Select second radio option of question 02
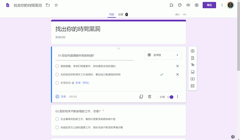The height and width of the screenshot is (140, 240). pyautogui.click(x=57, y=127)
